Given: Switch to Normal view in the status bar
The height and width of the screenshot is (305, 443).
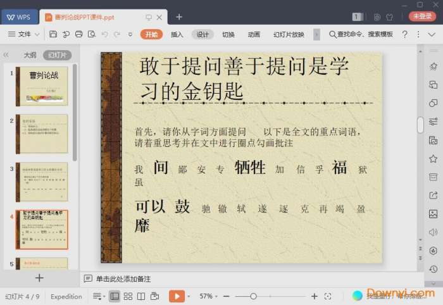Looking at the screenshot, I should 115,296.
